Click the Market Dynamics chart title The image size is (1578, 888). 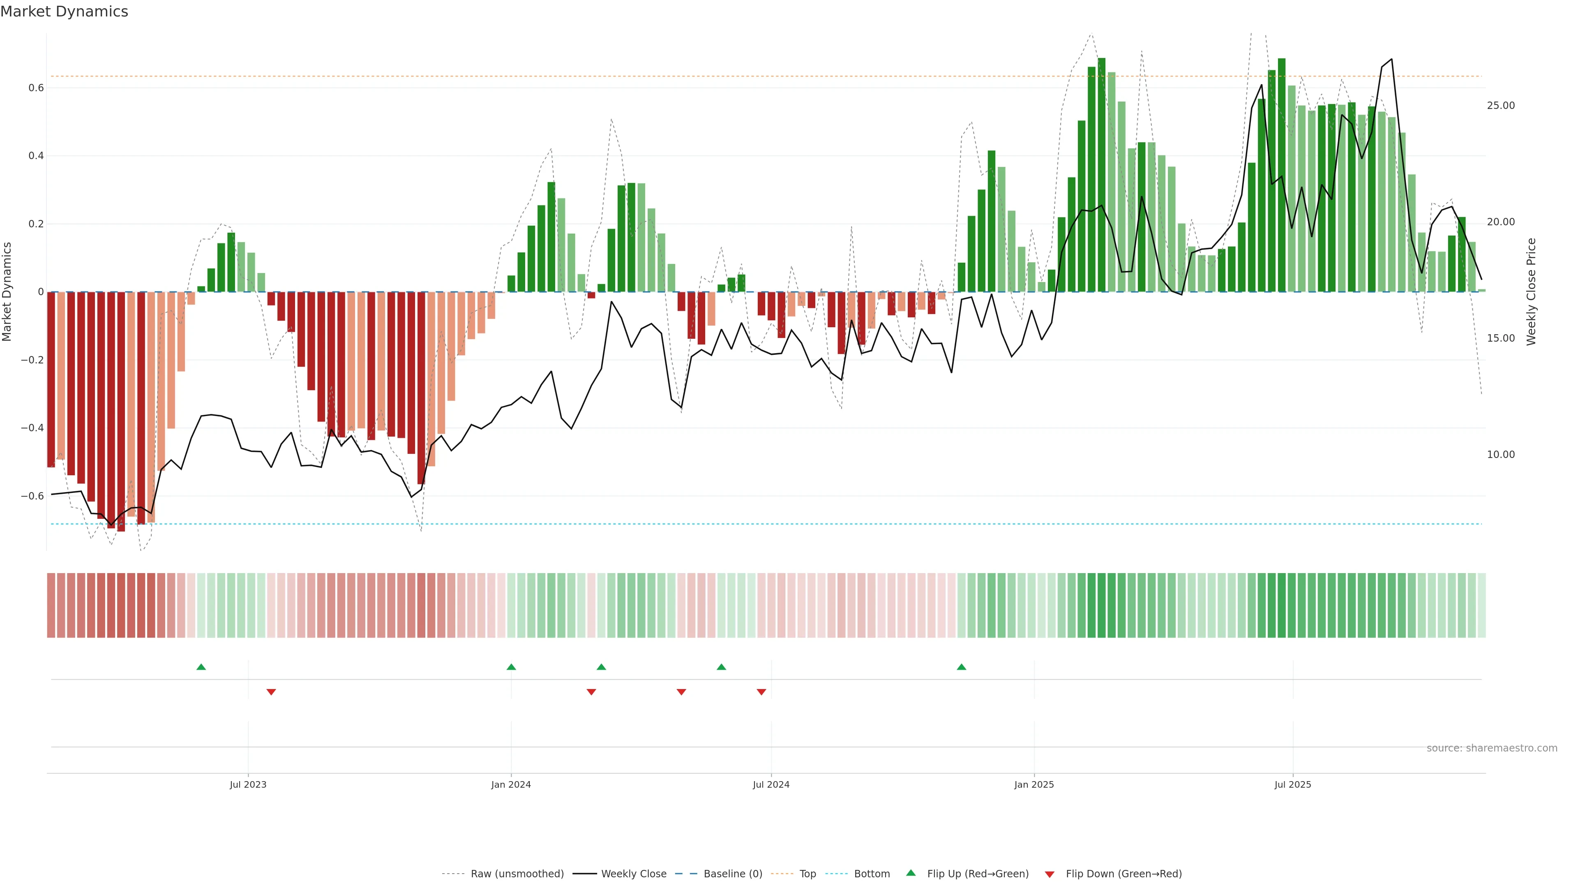(x=65, y=12)
